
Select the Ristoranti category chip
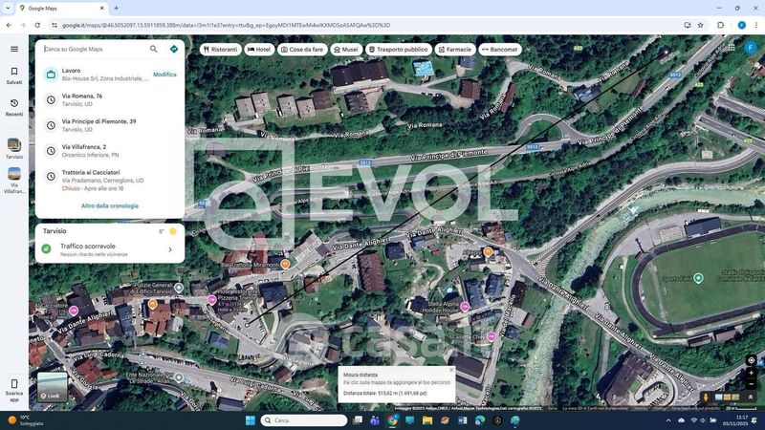220,50
